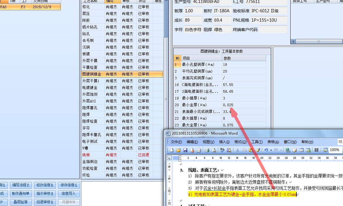Open the 编辑(E) menu in Word

click(x=192, y=142)
